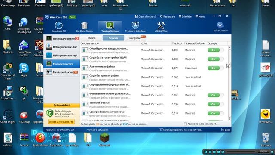Open the Meniu menu
This screenshot has width=275, height=155.
tap(200, 16)
